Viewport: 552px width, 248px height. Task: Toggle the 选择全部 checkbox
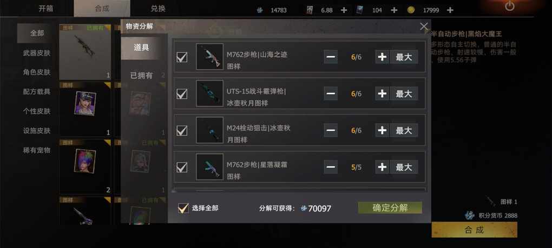click(x=183, y=208)
